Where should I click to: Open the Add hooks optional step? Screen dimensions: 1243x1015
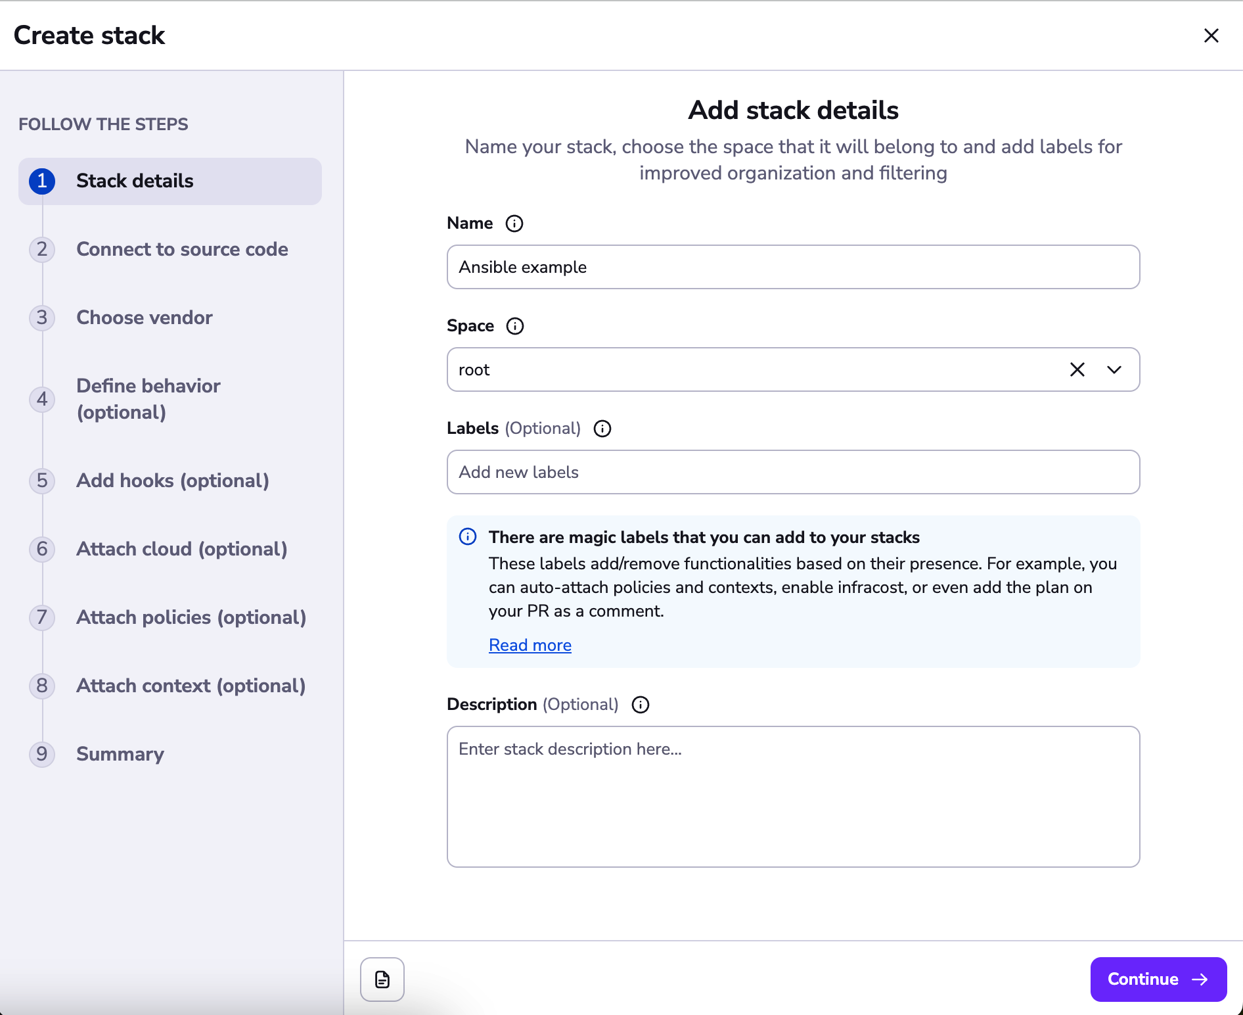pyautogui.click(x=172, y=481)
